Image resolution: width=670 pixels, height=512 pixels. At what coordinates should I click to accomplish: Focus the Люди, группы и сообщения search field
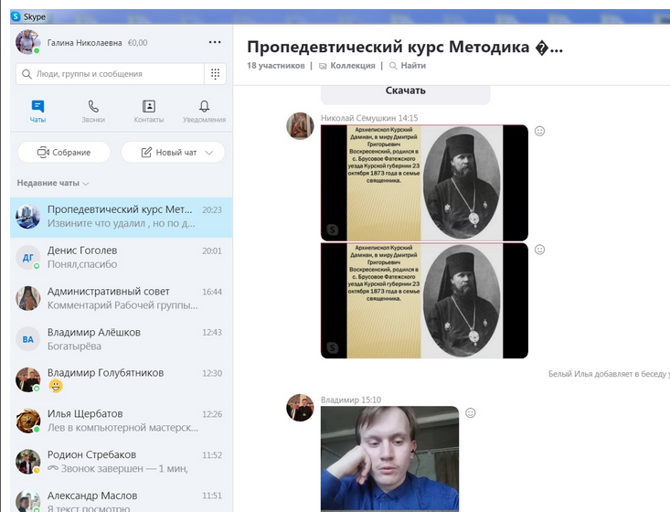click(111, 74)
